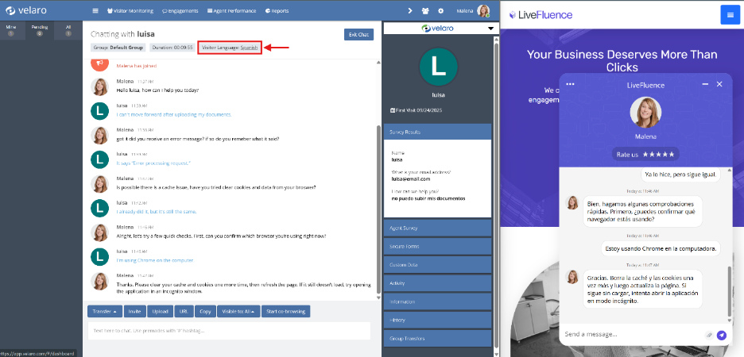The width and height of the screenshot is (744, 357).
Task: Minimize the LiveFluence chat widget
Action: coord(705,84)
